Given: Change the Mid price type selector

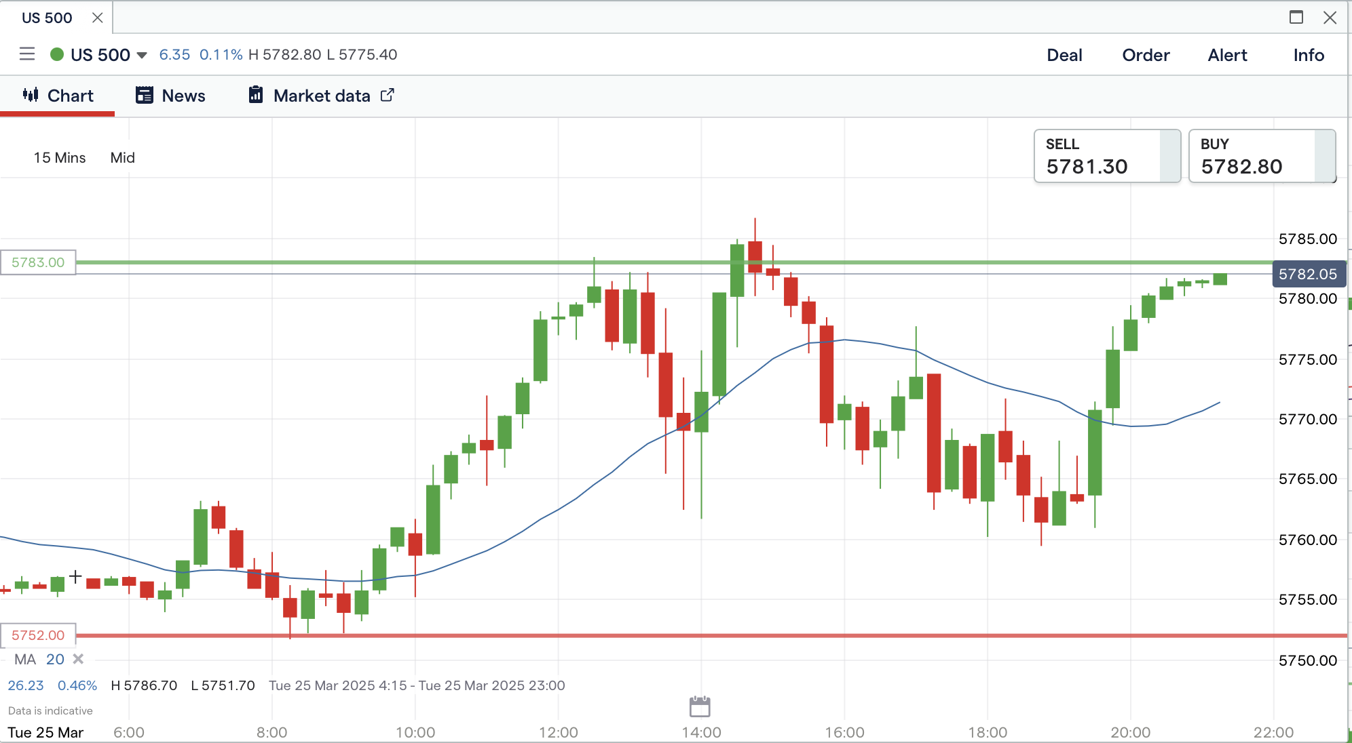Looking at the screenshot, I should (123, 158).
